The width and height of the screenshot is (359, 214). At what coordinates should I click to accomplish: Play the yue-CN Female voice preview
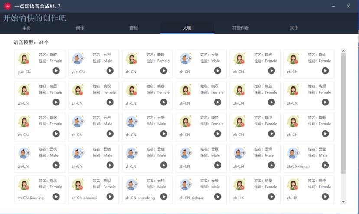pos(56,71)
